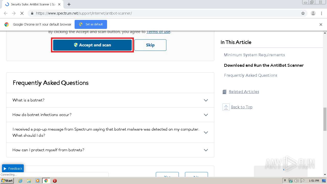
Task: Click the volume speaker tray icon
Action: point(296,181)
